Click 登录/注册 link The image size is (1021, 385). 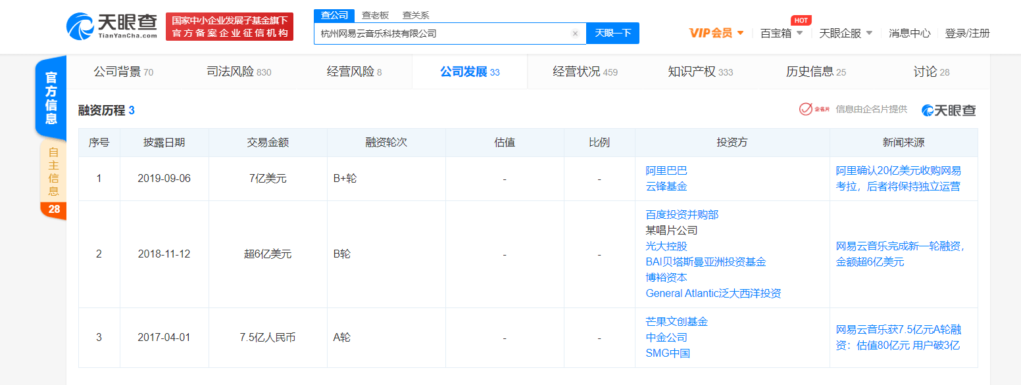point(967,34)
